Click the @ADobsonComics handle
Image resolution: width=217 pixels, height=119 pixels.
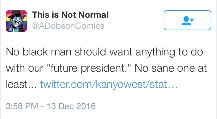click(68, 26)
